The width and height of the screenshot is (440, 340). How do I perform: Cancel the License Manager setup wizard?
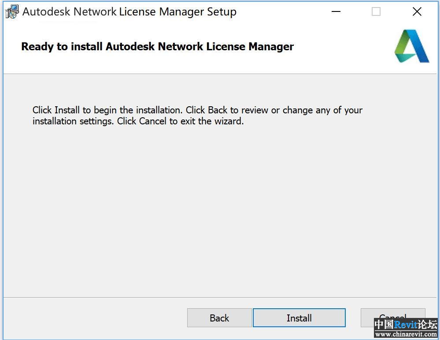393,318
